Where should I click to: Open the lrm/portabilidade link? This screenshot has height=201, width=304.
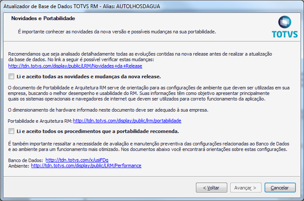click(x=127, y=121)
